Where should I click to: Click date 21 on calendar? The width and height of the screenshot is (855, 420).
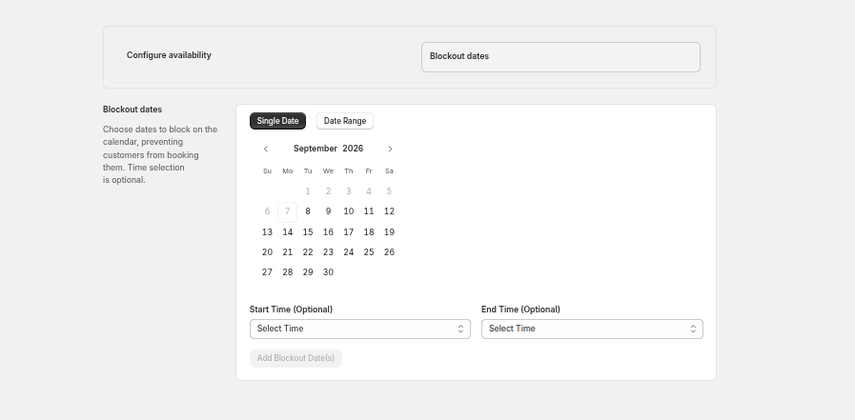tap(287, 252)
